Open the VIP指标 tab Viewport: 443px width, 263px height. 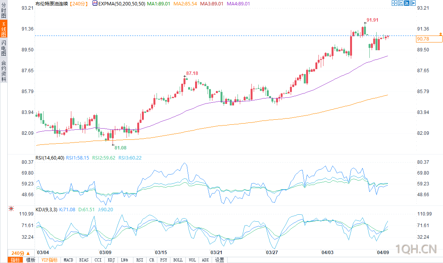tap(49, 260)
